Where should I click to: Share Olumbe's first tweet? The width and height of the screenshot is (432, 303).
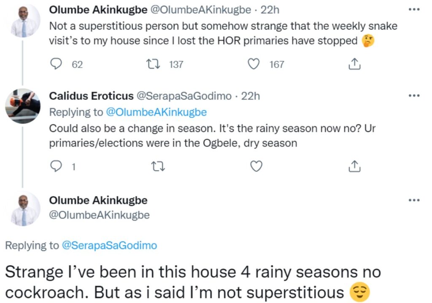[x=354, y=64]
